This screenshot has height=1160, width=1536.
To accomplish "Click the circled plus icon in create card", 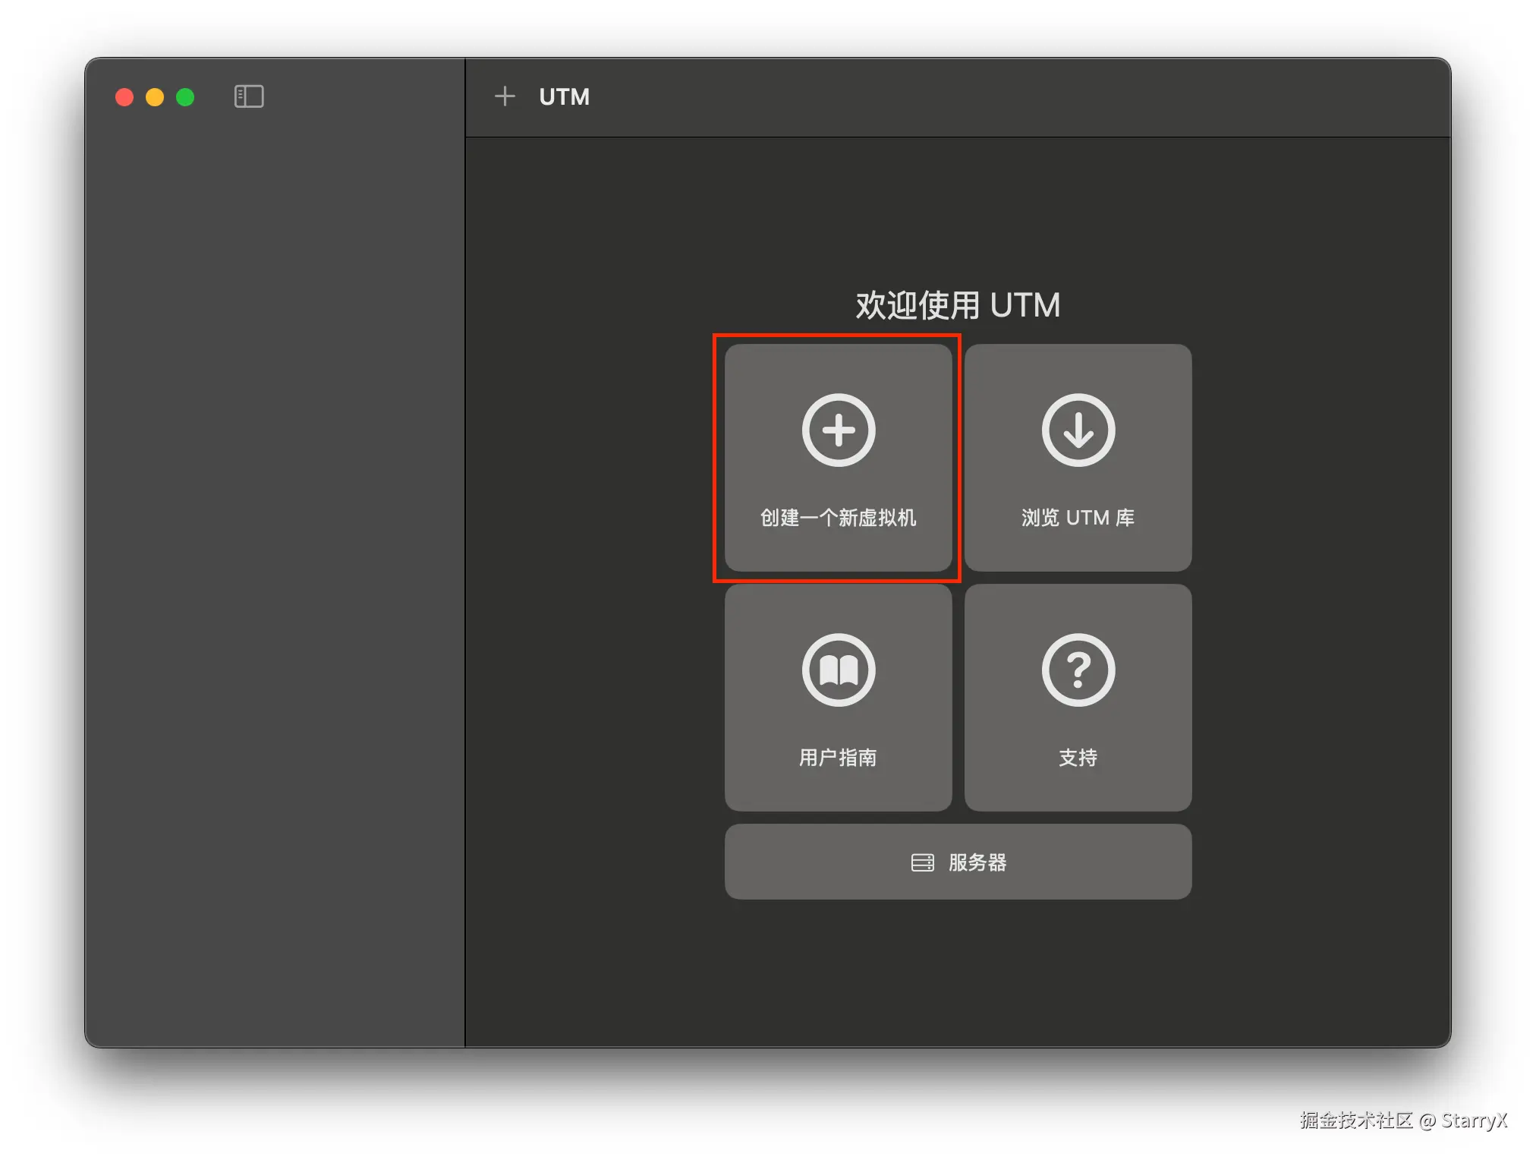I will click(x=839, y=430).
